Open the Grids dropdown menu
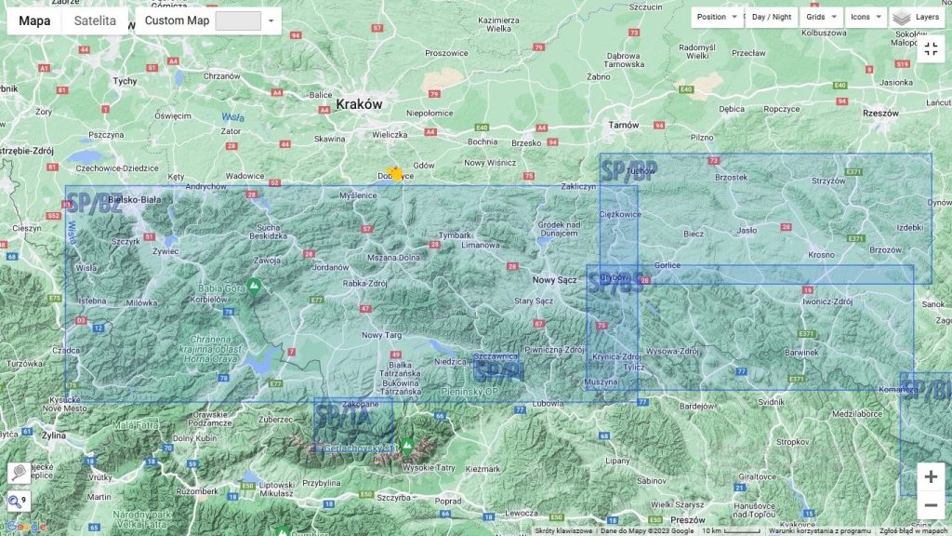Screen dimensions: 952x536 (x=821, y=17)
